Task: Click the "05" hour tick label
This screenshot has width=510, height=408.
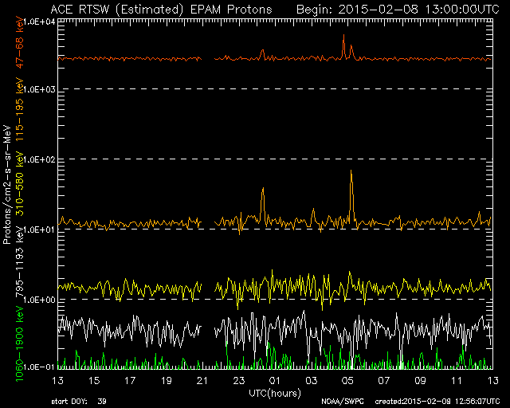Action: (347, 380)
